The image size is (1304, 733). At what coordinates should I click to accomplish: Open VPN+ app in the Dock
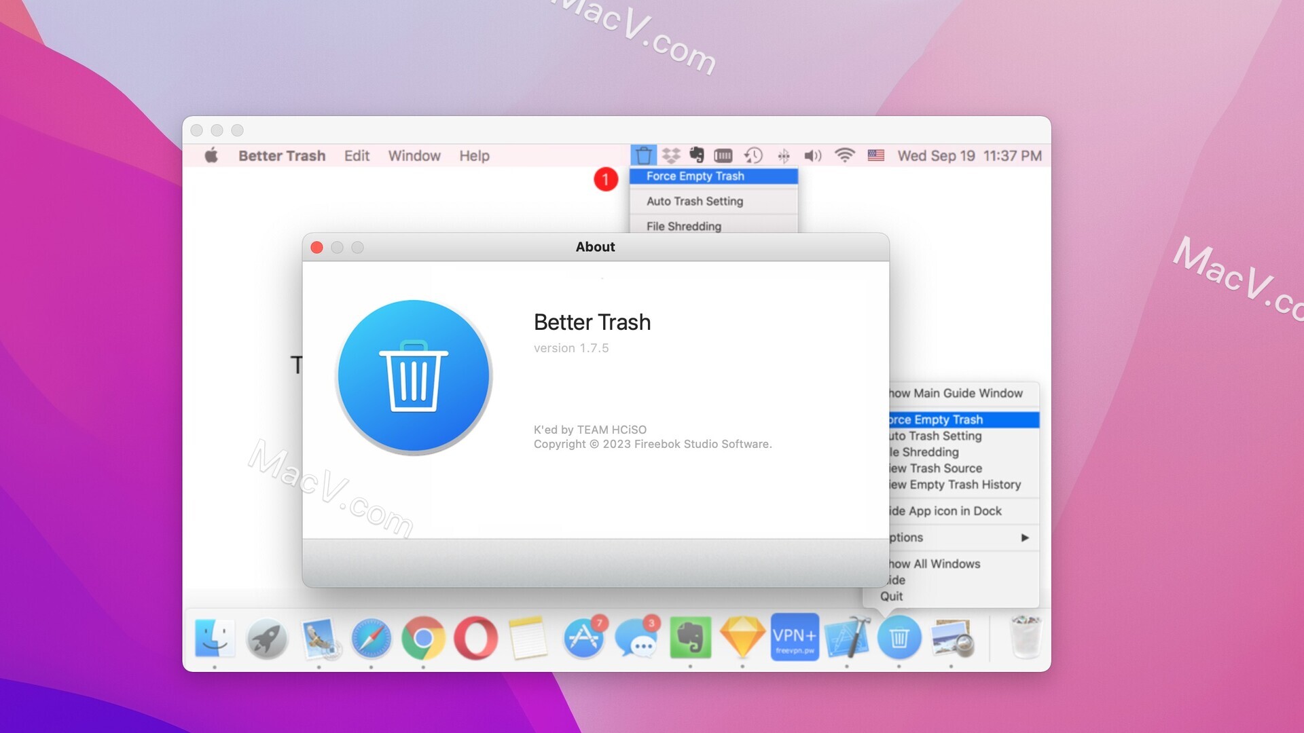pos(795,637)
